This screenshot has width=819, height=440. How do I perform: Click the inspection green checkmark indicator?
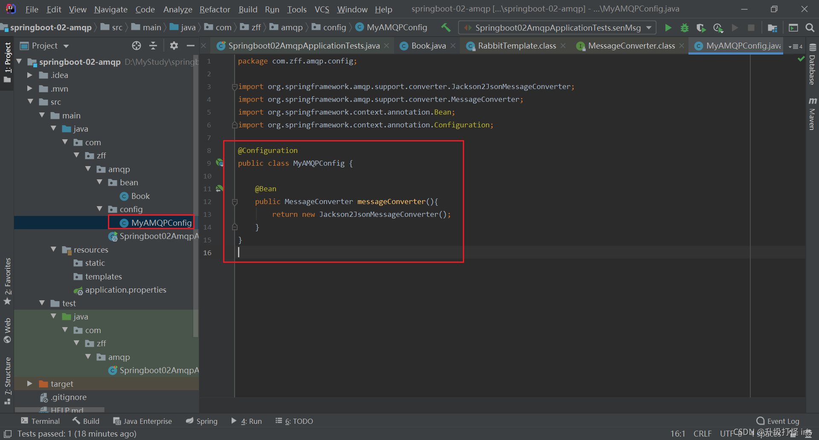click(x=801, y=59)
